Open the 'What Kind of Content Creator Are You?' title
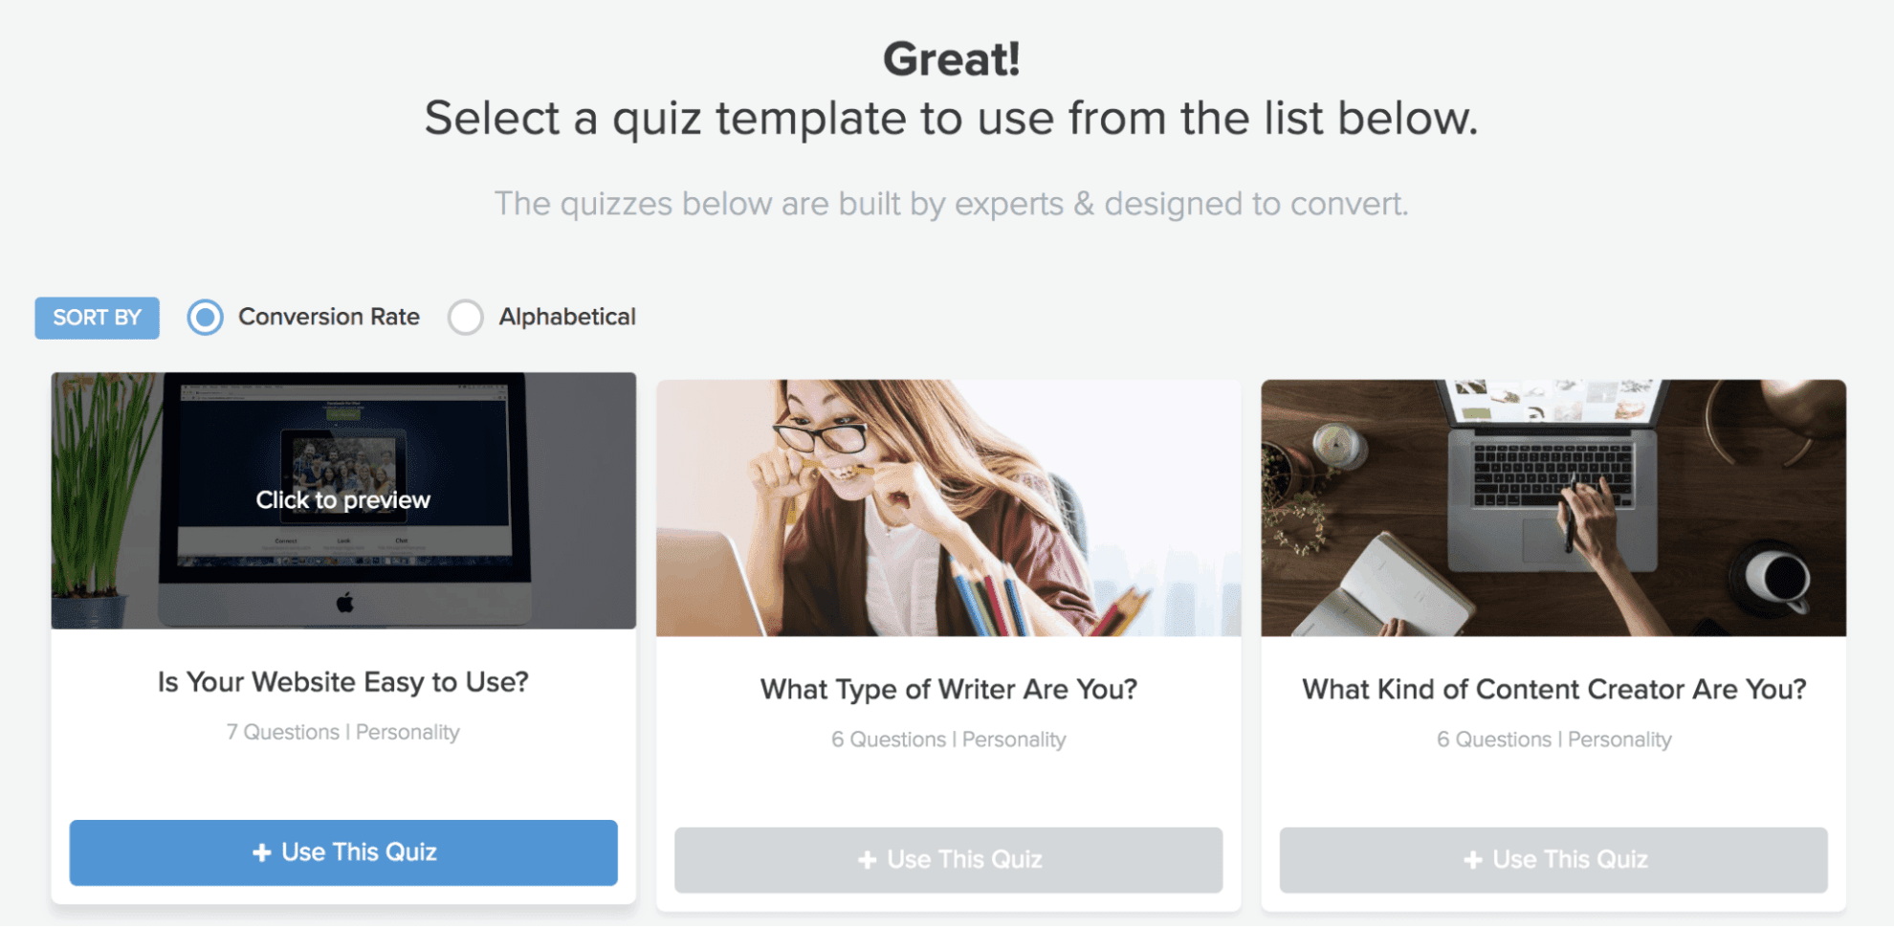Viewport: 1894px width, 927px height. point(1553,689)
